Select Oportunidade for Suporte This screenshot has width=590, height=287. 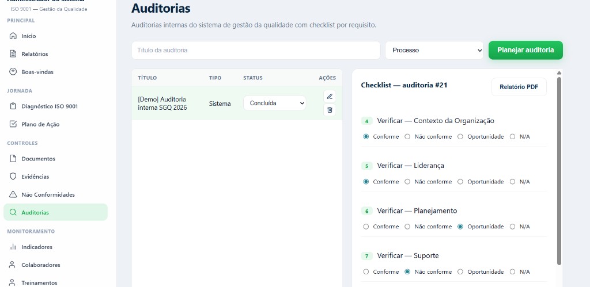(x=460, y=271)
